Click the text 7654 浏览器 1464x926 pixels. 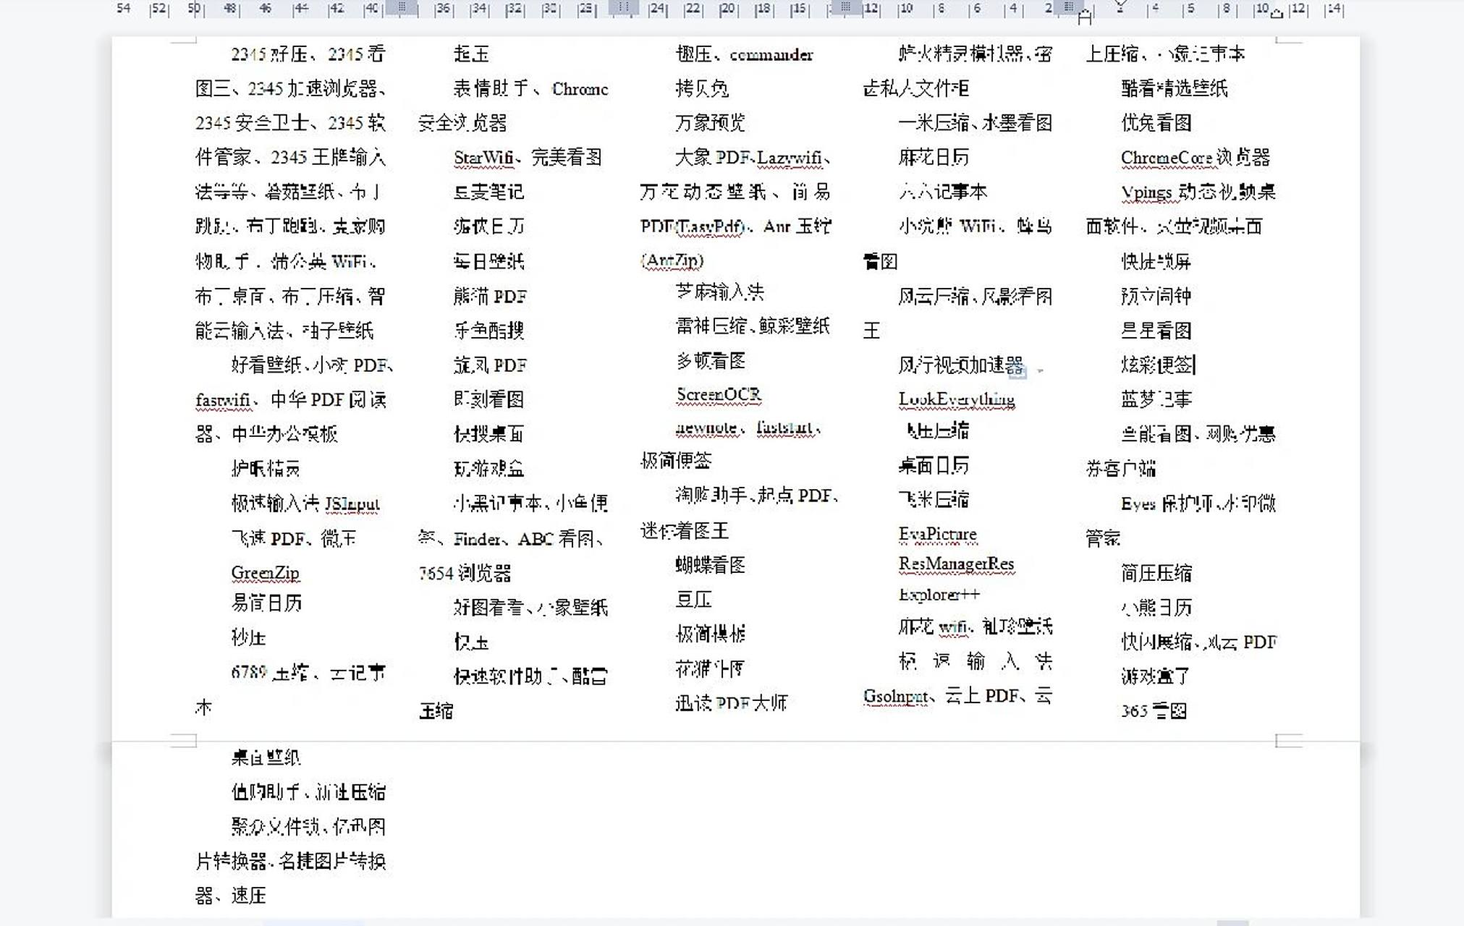tap(465, 574)
